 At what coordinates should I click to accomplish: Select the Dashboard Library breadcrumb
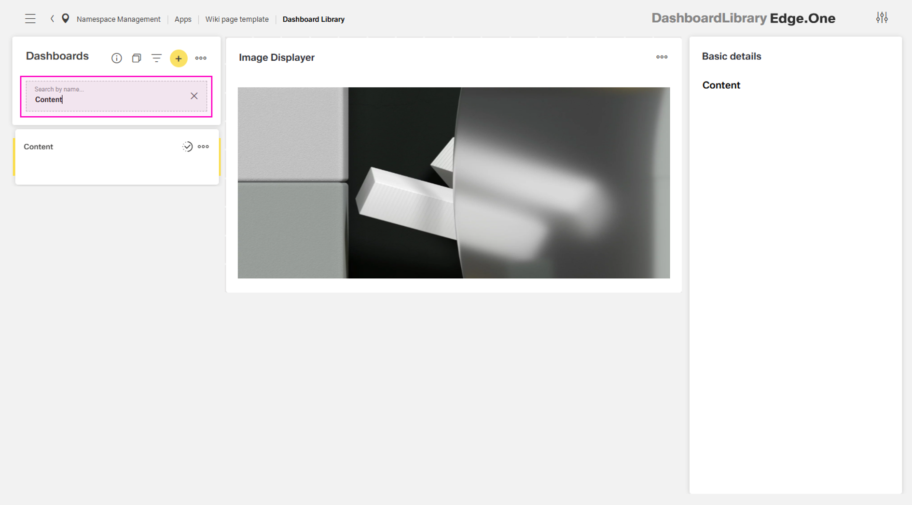click(313, 19)
